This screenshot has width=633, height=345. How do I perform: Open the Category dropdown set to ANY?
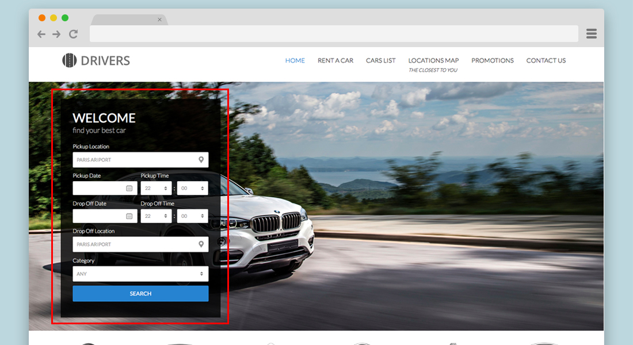tap(140, 274)
